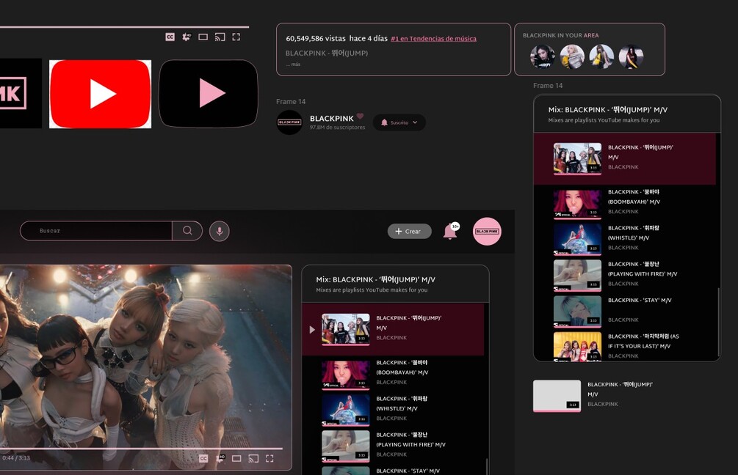
Task: Click the main video frame
Action: tap(145, 367)
